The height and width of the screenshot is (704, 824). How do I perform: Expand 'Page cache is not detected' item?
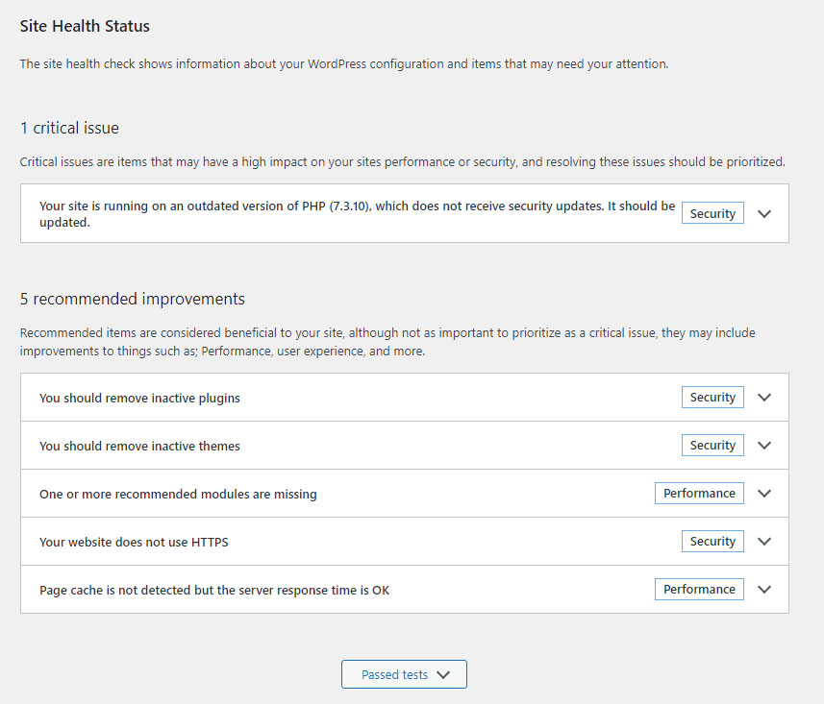214,590
